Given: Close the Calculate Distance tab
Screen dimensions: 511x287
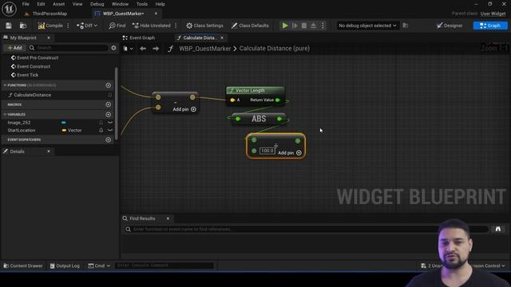Looking at the screenshot, I should pyautogui.click(x=222, y=37).
